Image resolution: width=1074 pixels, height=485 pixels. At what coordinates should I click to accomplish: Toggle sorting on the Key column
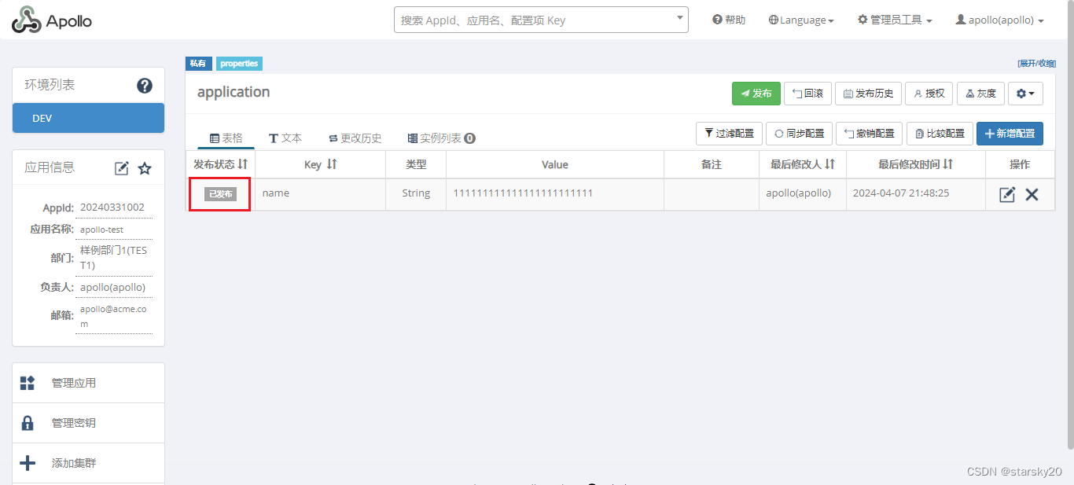[x=328, y=164]
